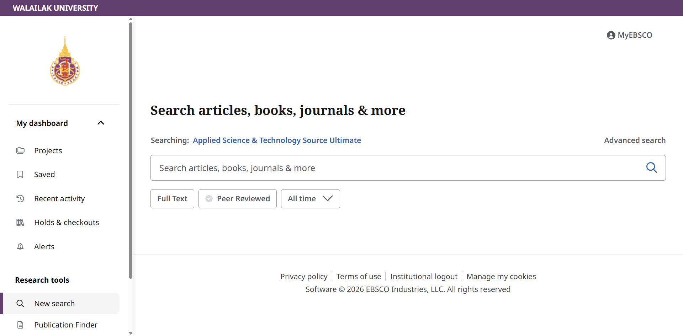Image resolution: width=683 pixels, height=336 pixels.
Task: Click the Institutional logout link
Action: point(423,277)
